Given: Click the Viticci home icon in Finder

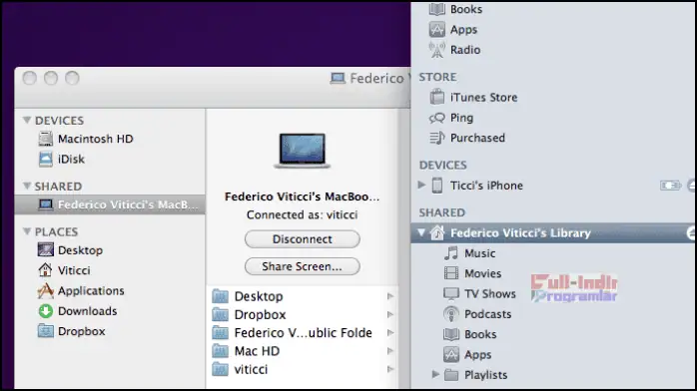Looking at the screenshot, I should tap(45, 270).
